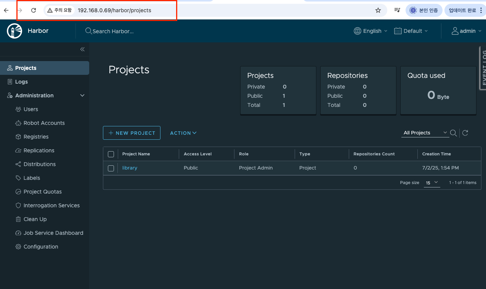The width and height of the screenshot is (486, 289).
Task: Open Configuration settings page
Action: pos(37,247)
